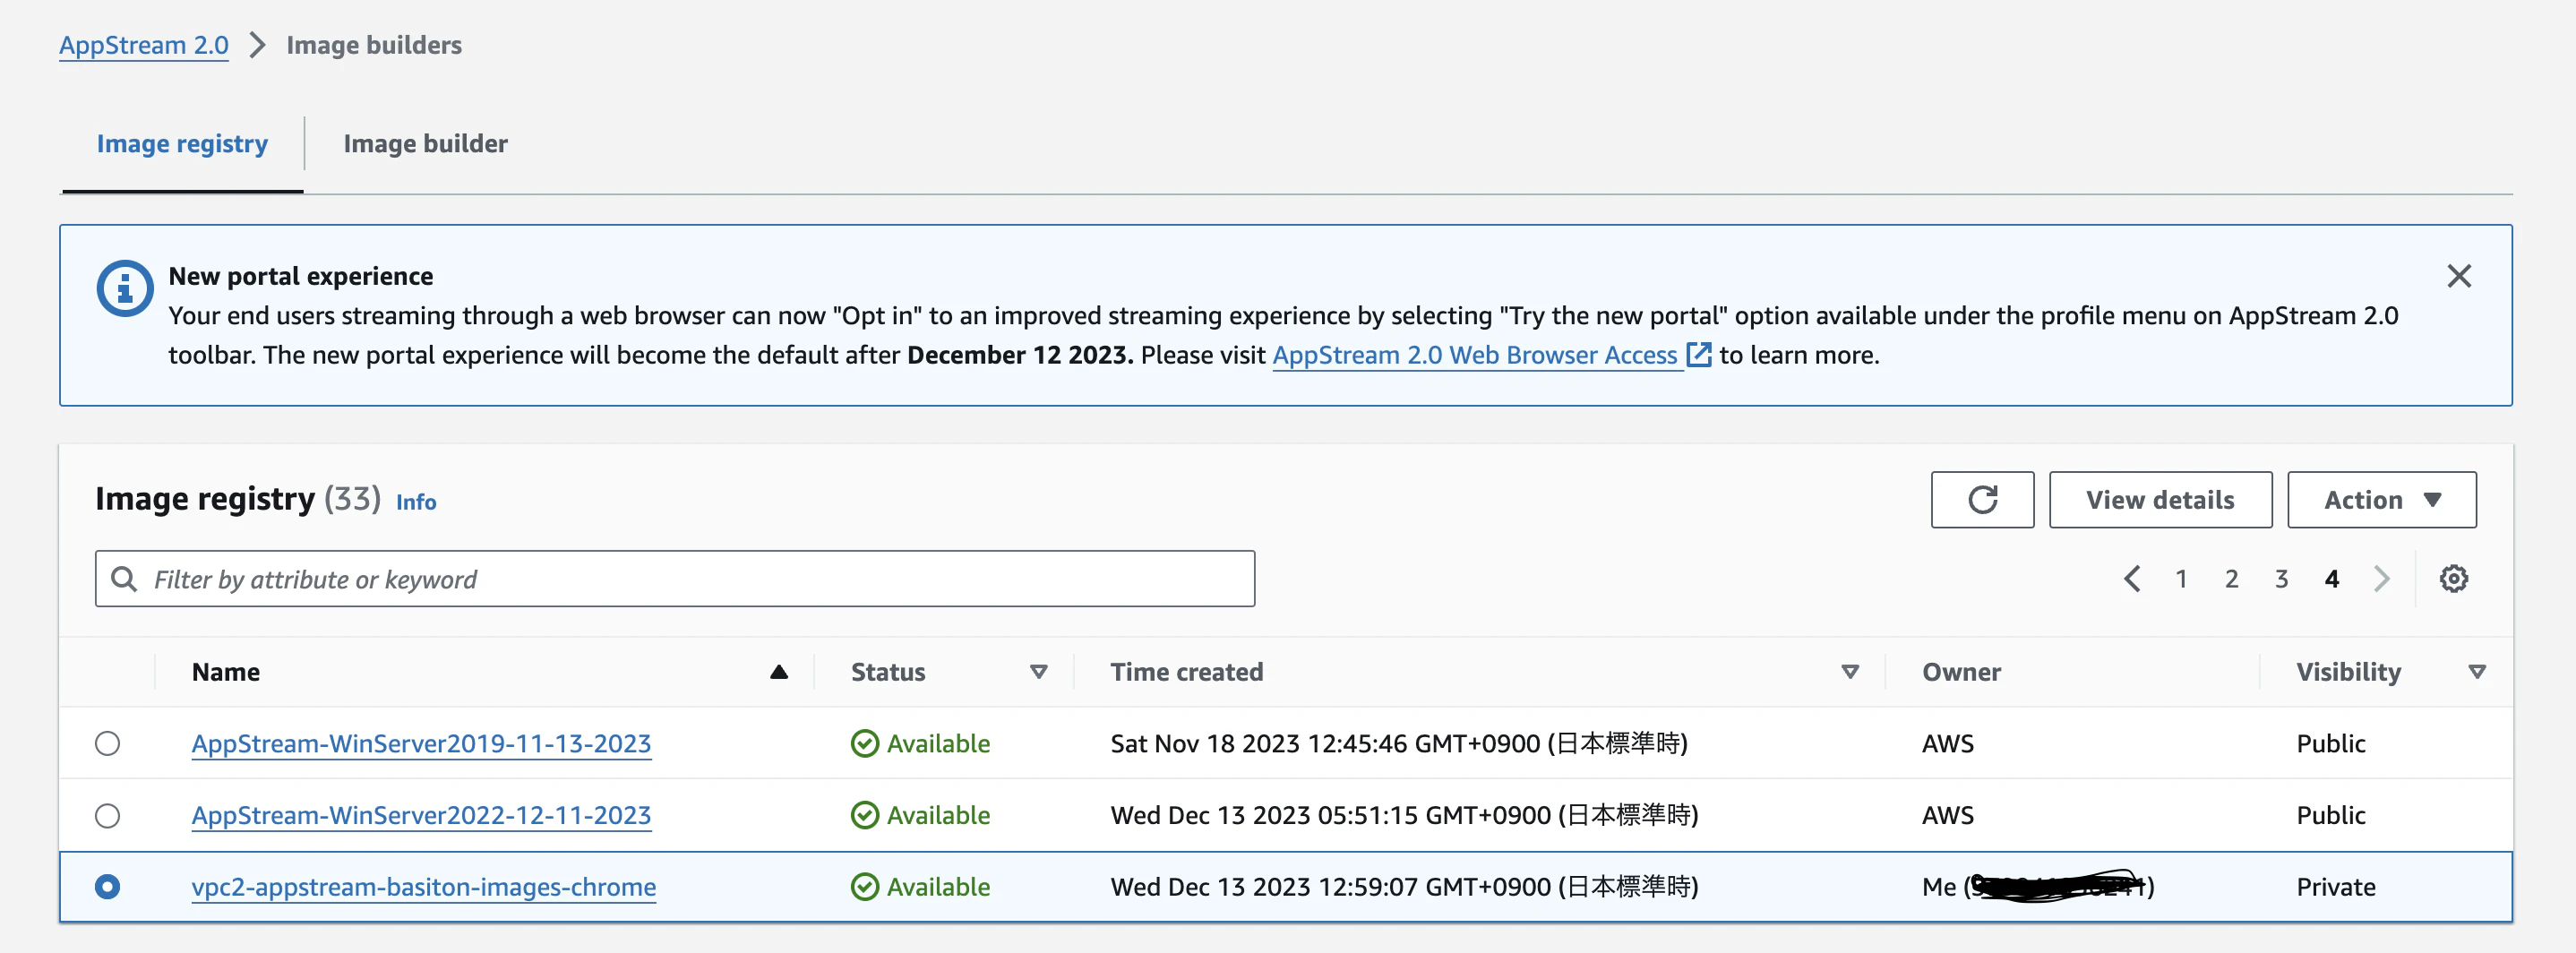Go to page 2
The height and width of the screenshot is (953, 2576).
[2231, 578]
